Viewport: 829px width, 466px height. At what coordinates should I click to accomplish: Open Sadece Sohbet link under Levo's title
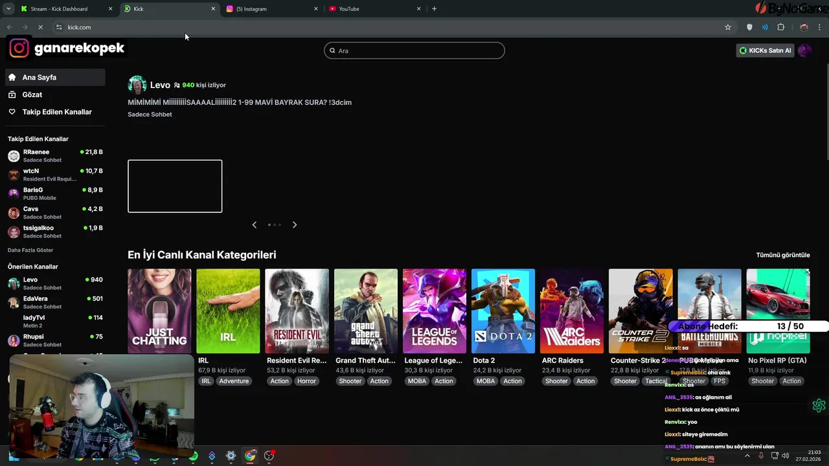150,115
